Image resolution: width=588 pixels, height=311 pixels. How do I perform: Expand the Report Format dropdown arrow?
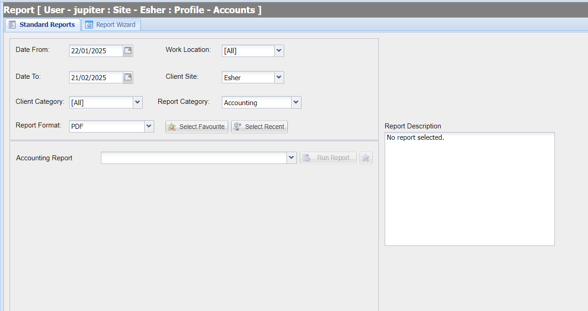tap(149, 127)
